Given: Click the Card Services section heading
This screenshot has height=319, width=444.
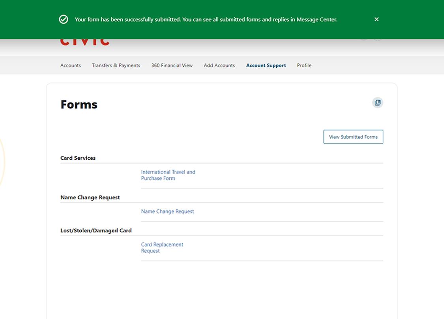Looking at the screenshot, I should click(78, 158).
